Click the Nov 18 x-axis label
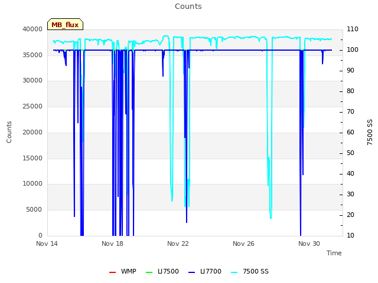 coord(112,243)
